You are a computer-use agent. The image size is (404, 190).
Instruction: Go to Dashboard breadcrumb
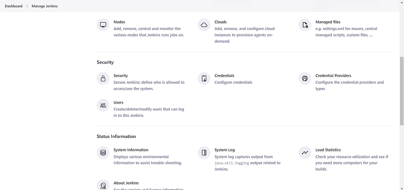pos(13,6)
